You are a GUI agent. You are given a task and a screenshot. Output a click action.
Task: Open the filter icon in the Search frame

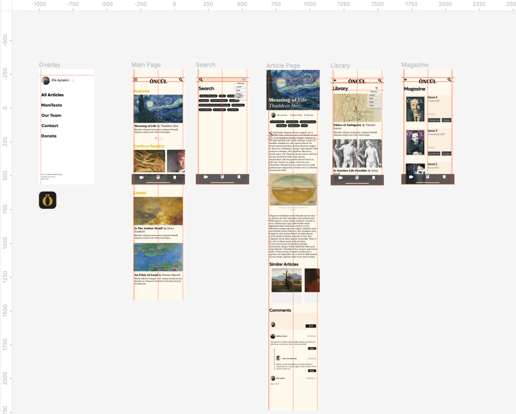(243, 79)
